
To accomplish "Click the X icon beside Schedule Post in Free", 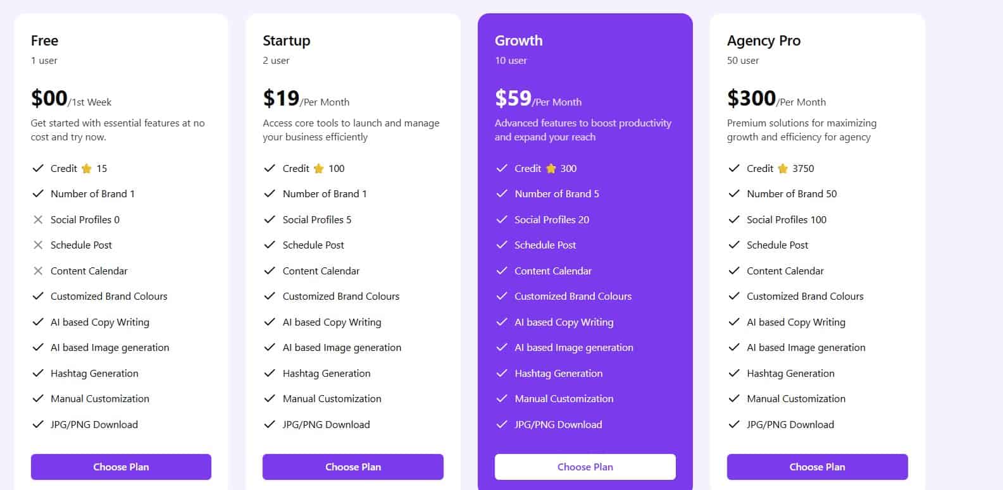I will click(37, 245).
